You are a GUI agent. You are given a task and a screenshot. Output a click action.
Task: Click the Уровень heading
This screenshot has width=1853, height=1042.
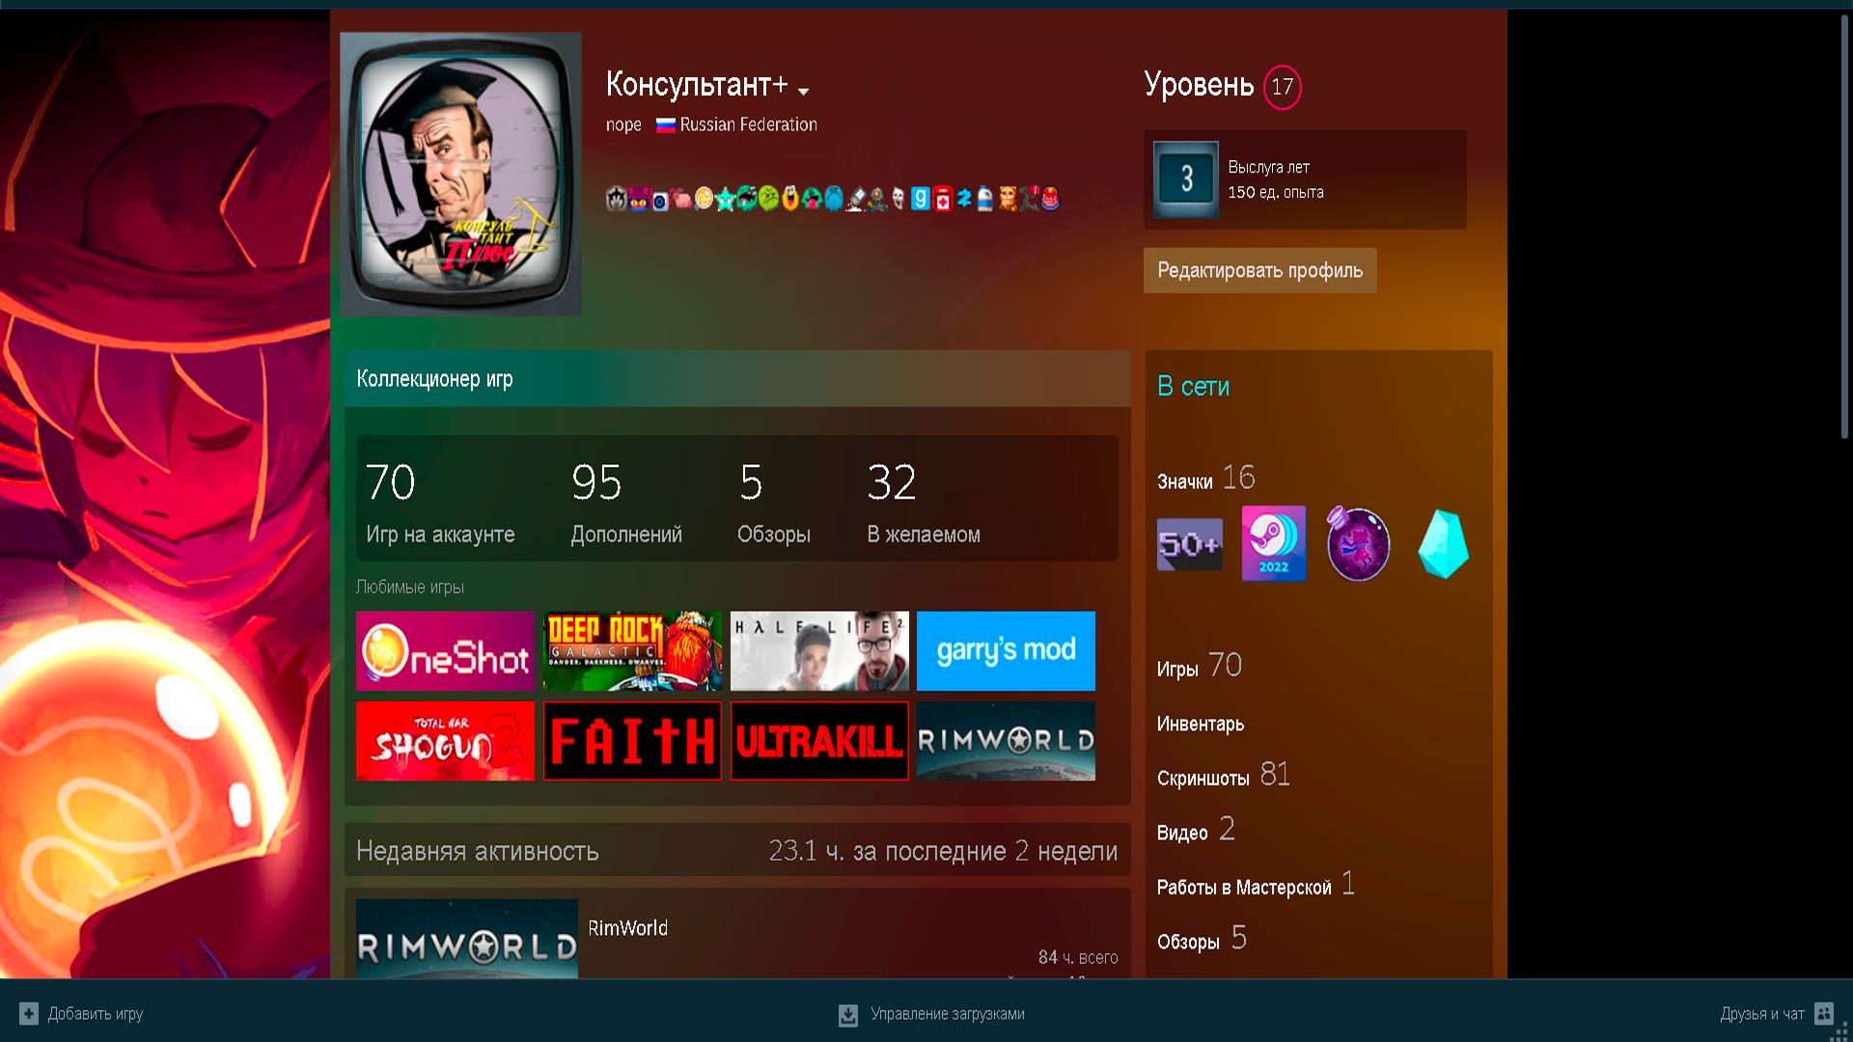(x=1199, y=85)
